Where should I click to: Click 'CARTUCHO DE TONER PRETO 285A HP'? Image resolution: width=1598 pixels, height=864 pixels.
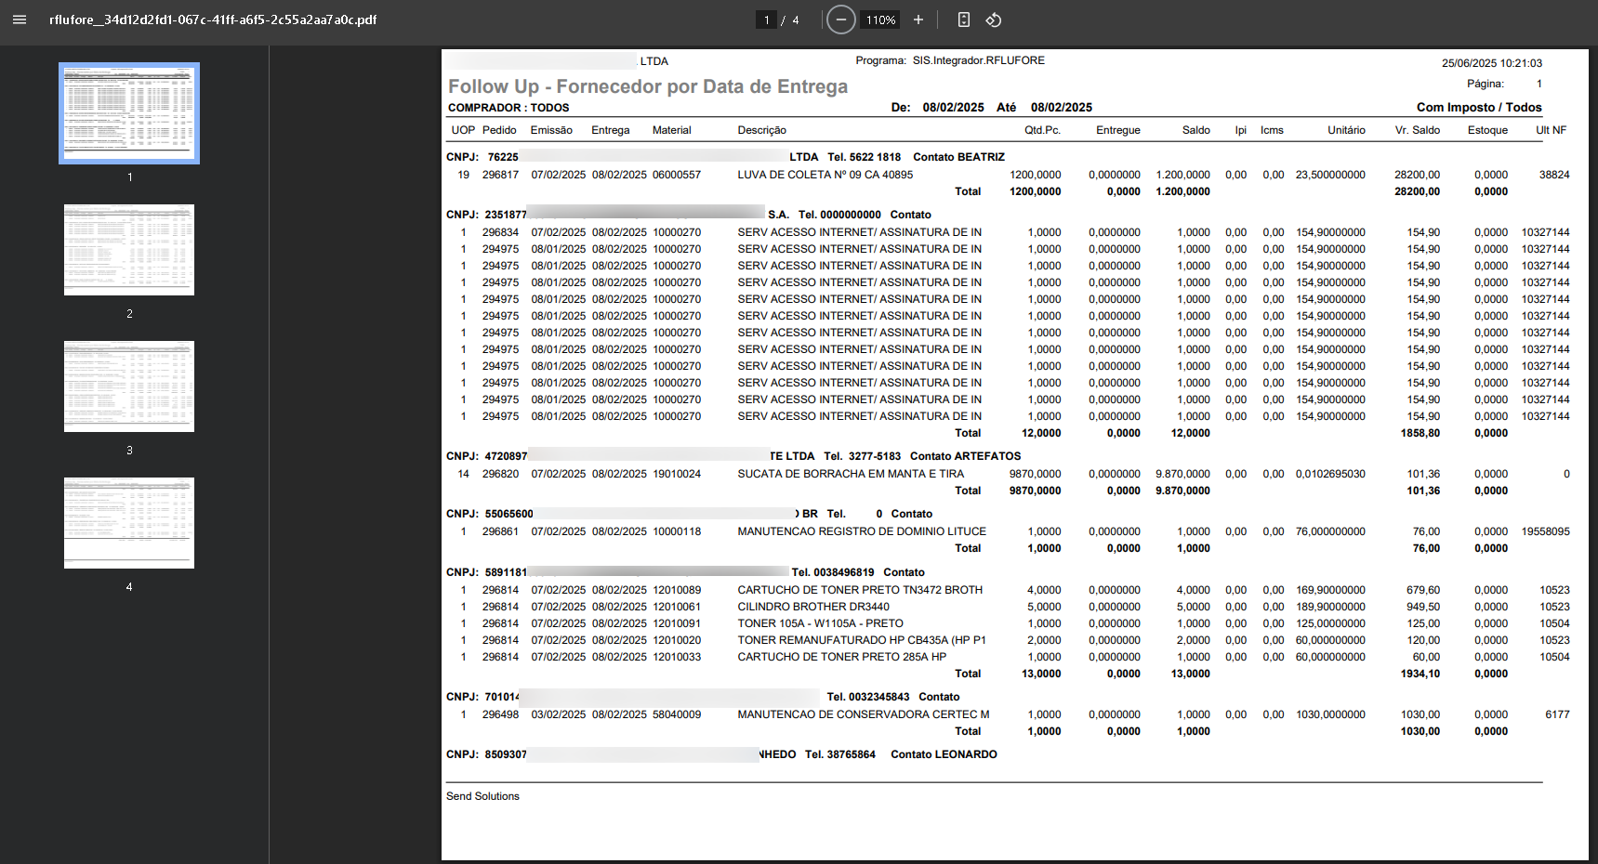tap(841, 657)
